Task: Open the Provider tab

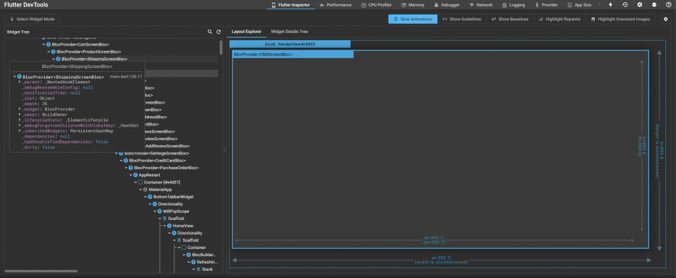Action: 547,5
